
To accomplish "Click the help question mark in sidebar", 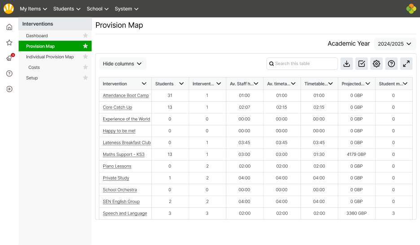I will [x=9, y=73].
